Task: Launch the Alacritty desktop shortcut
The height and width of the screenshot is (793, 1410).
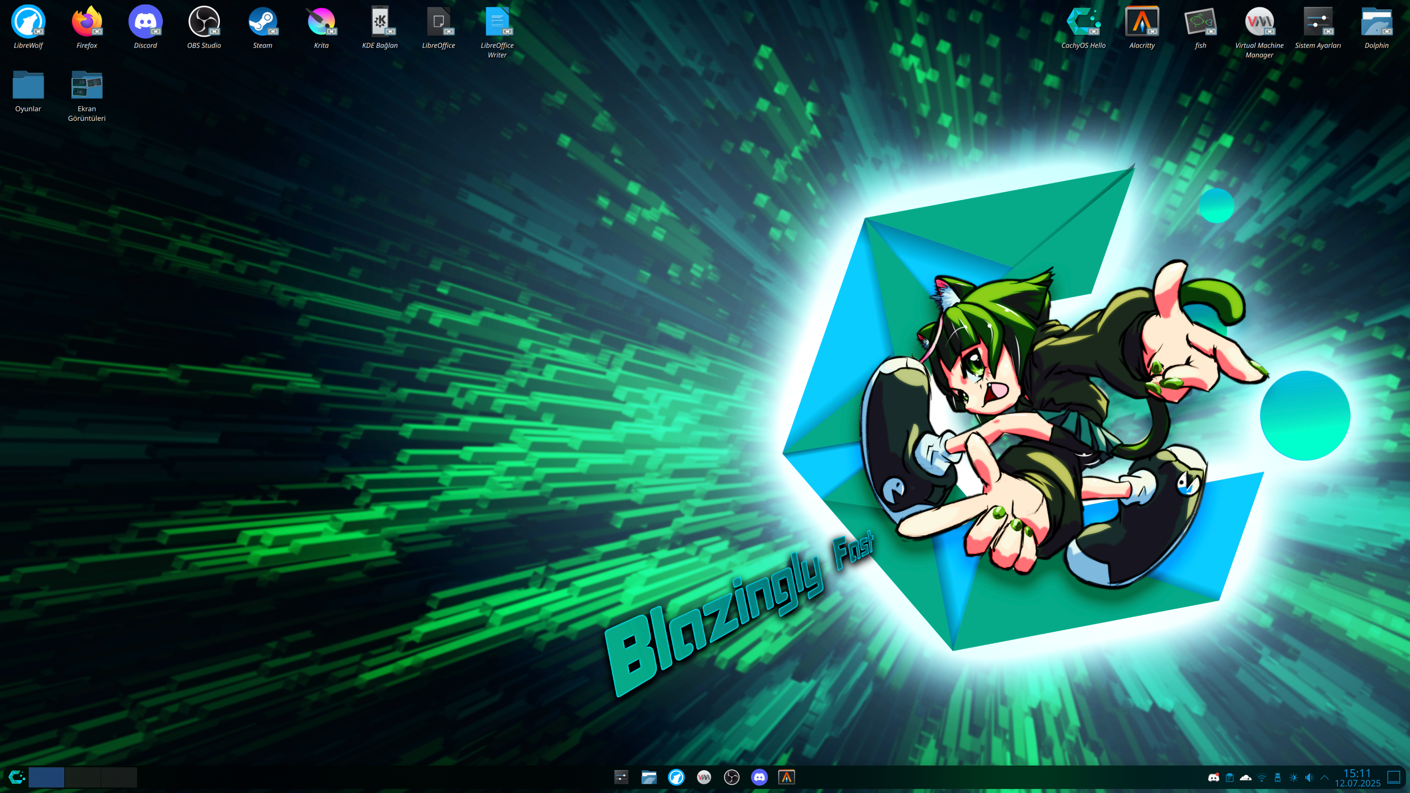Action: 1142,27
